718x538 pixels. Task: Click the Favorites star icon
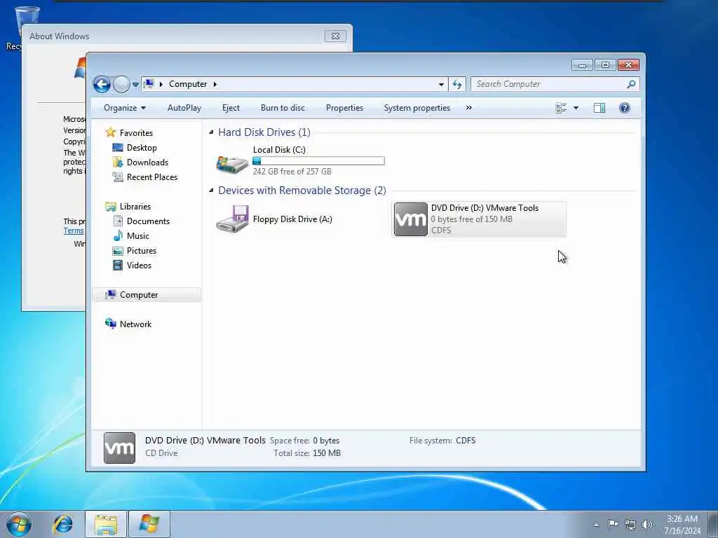pyautogui.click(x=110, y=132)
